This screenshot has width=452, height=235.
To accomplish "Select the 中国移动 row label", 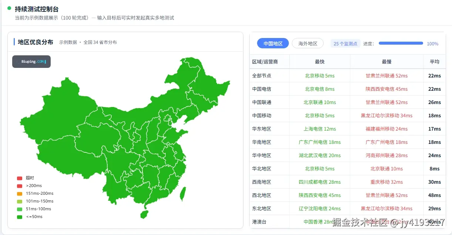I will 262,115.
